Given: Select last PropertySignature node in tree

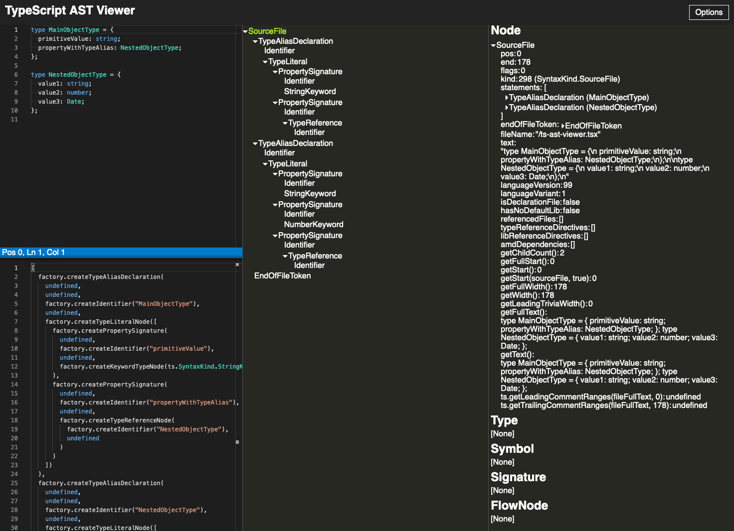Looking at the screenshot, I should point(310,236).
